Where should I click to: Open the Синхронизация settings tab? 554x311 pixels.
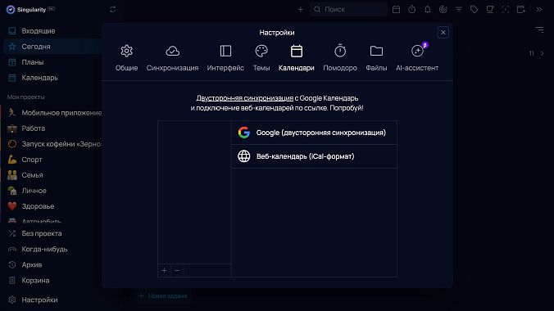(x=172, y=58)
